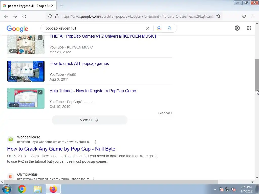Click the scroll left arrow
The height and width of the screenshot is (194, 259).
tap(2, 182)
